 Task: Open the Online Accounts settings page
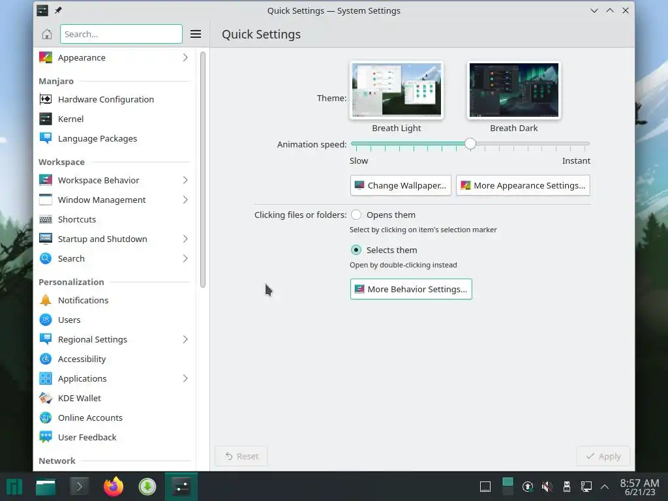coord(115,418)
